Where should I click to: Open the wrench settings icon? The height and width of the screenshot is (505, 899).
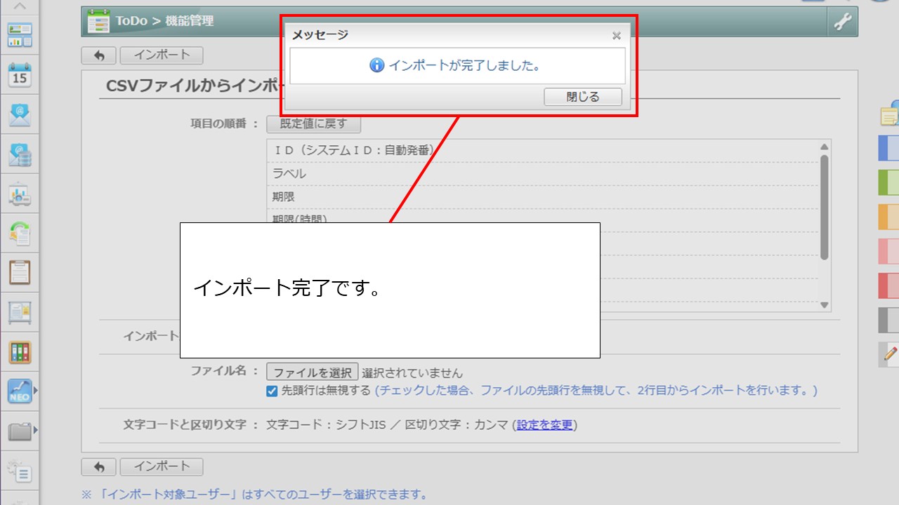842,22
